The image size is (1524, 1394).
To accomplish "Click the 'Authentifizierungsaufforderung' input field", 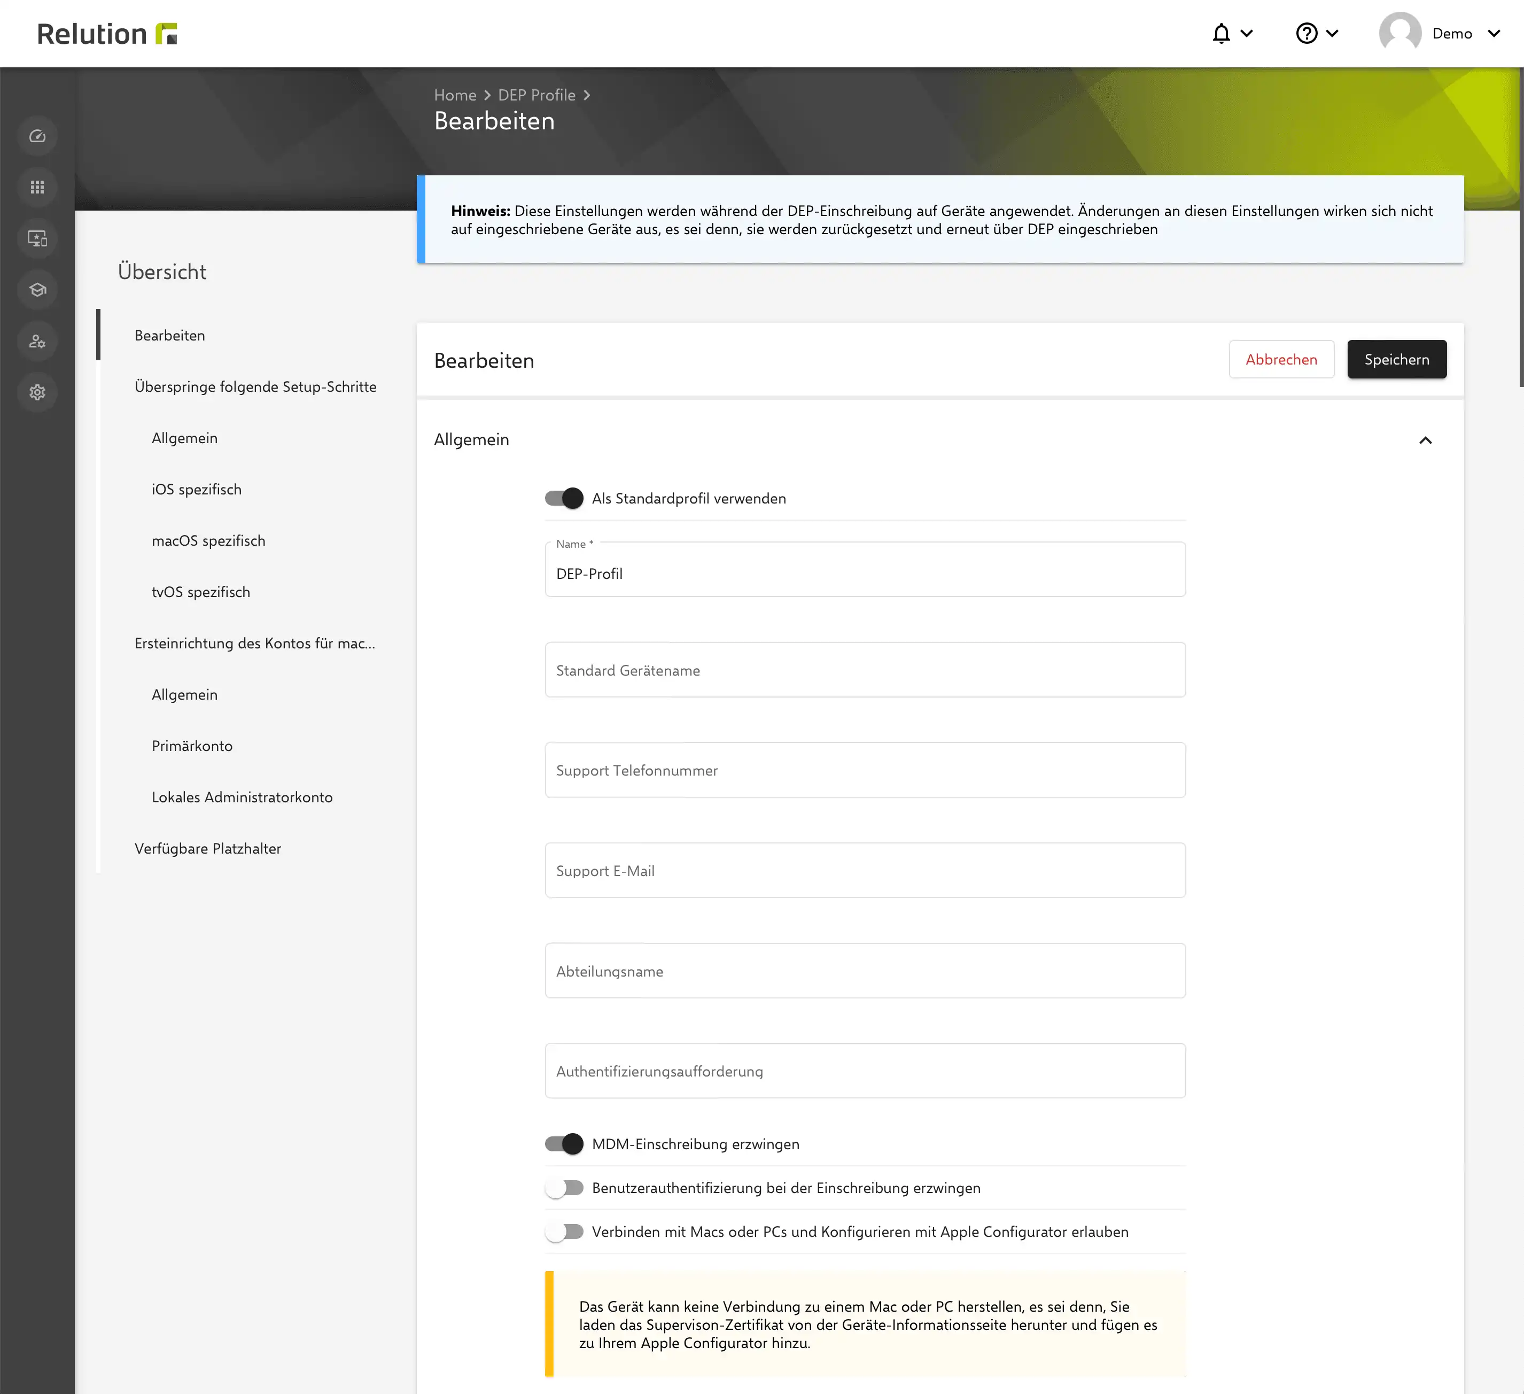I will [x=865, y=1071].
